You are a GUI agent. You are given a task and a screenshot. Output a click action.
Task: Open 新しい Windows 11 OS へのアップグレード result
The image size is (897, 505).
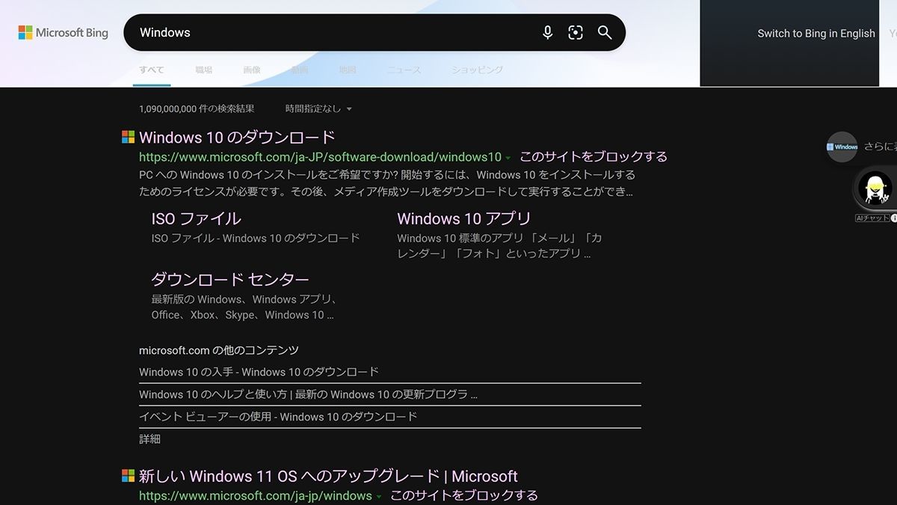pyautogui.click(x=328, y=476)
